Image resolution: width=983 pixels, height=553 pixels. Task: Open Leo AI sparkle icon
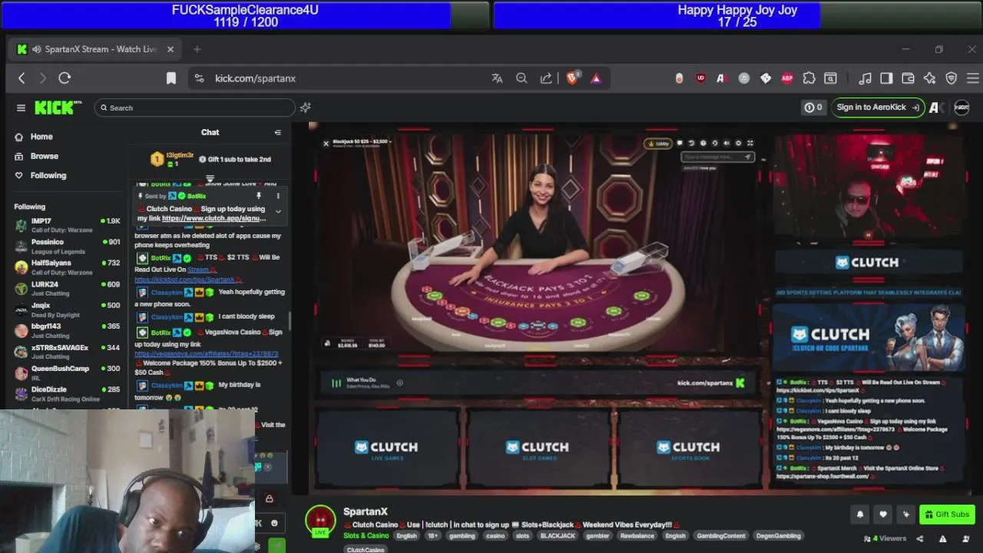929,78
